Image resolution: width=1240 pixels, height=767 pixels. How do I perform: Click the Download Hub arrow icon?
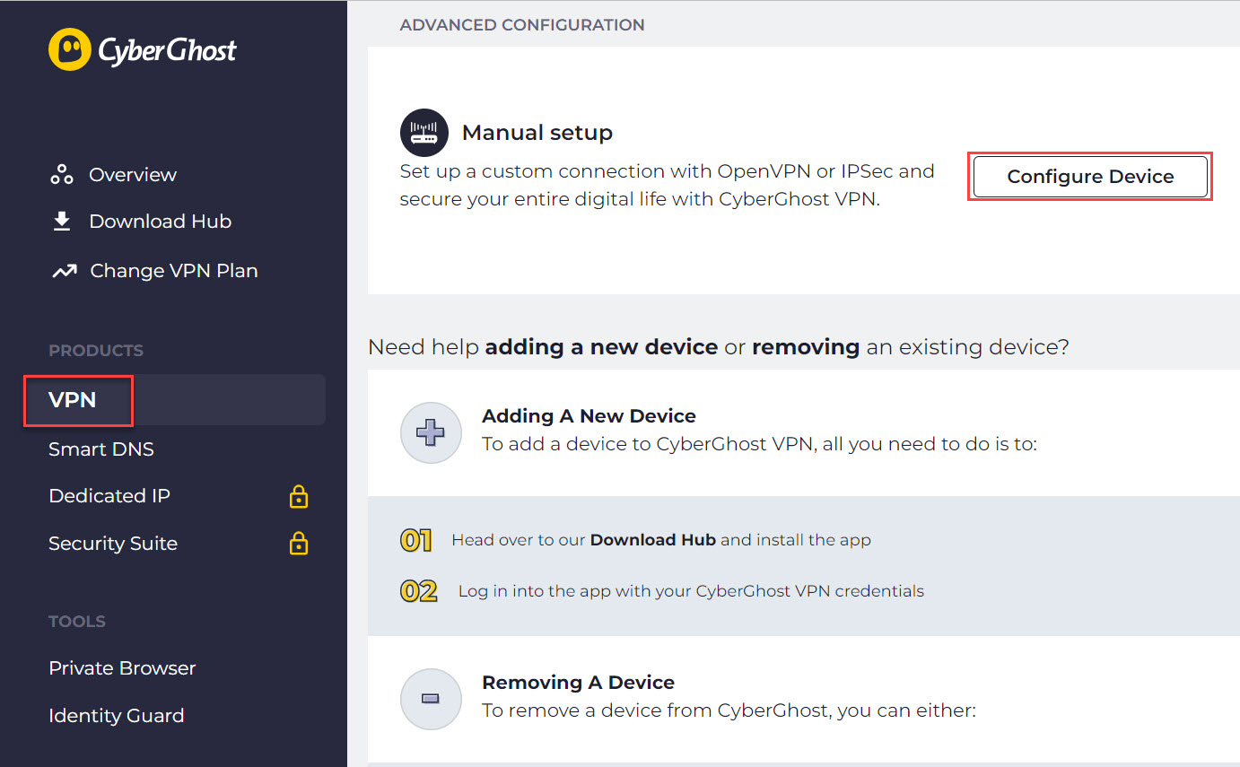click(62, 222)
